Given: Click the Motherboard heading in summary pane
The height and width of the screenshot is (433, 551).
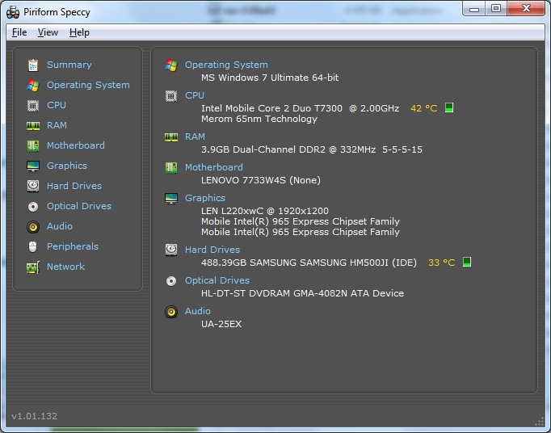Looking at the screenshot, I should pyautogui.click(x=213, y=167).
